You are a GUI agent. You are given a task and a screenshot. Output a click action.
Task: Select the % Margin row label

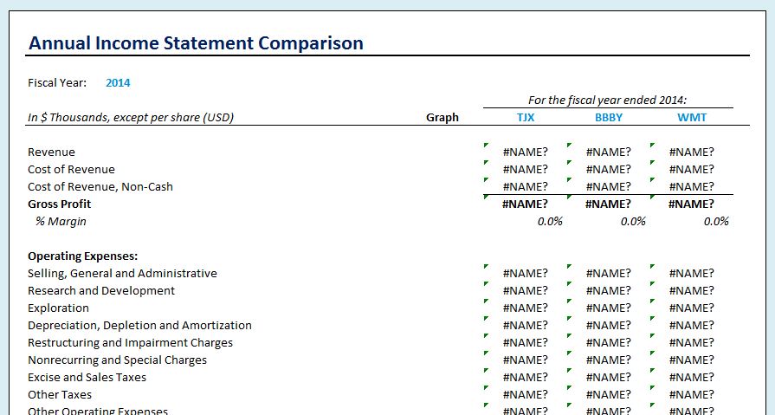[x=61, y=221]
